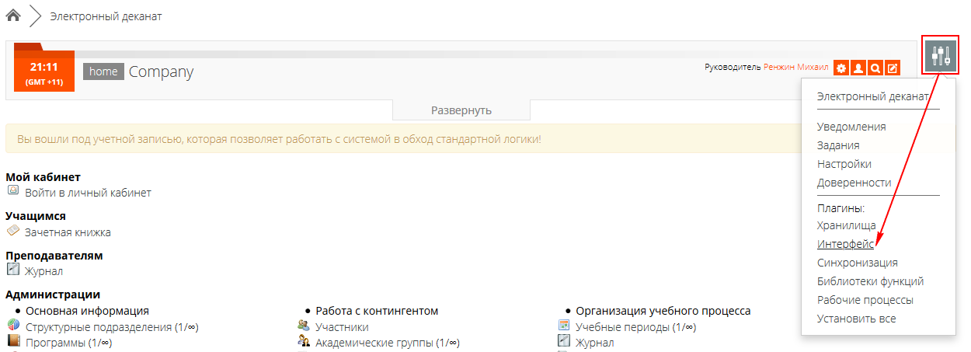Click the orange search magnifier icon
Screen dimensions: 971x352
875,68
